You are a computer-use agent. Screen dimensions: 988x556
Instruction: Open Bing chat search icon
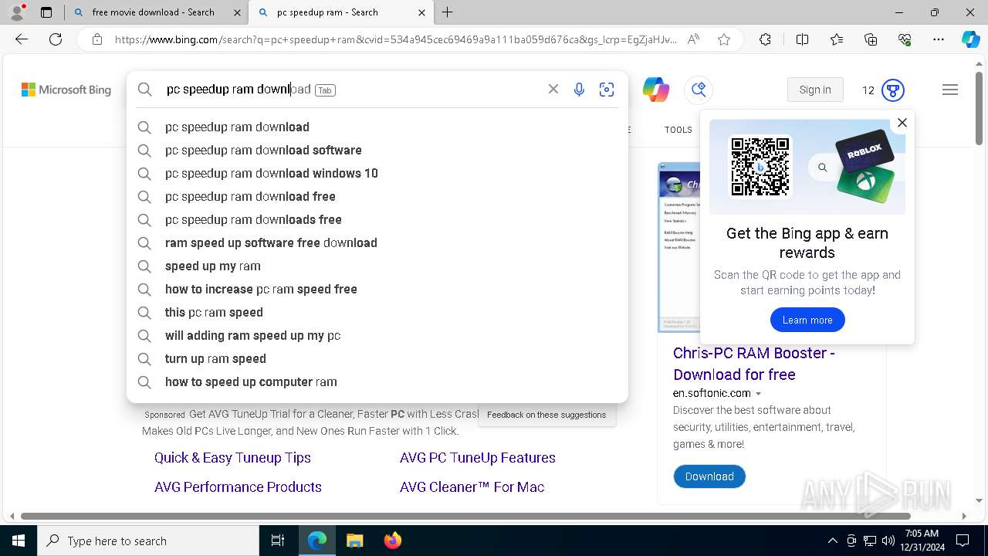coord(699,90)
